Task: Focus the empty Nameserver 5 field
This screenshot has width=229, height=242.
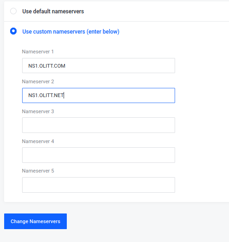Action: (99, 185)
